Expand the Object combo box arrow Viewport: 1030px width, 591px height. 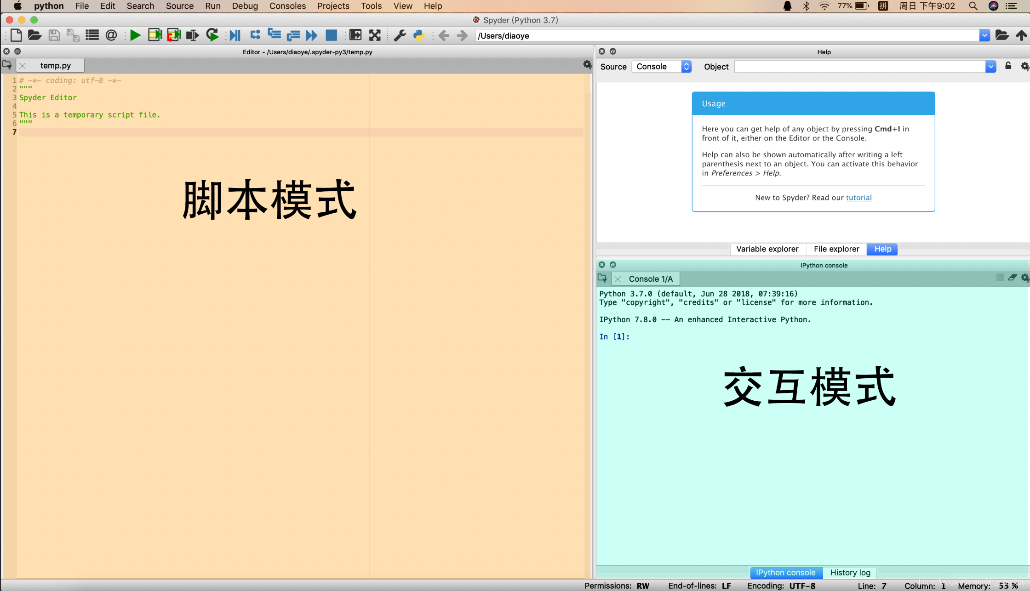(990, 67)
